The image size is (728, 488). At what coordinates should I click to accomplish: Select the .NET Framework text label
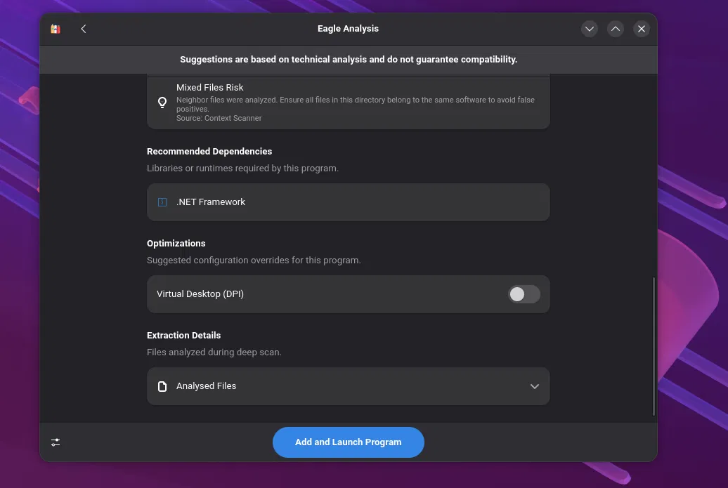coord(211,202)
